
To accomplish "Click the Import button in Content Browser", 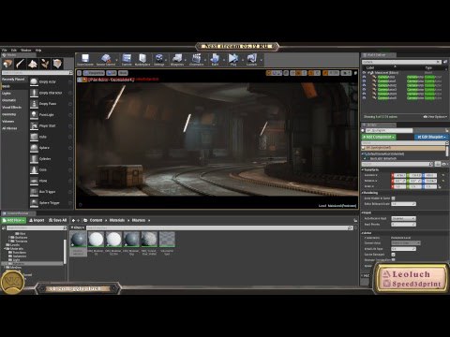I will pos(37,220).
